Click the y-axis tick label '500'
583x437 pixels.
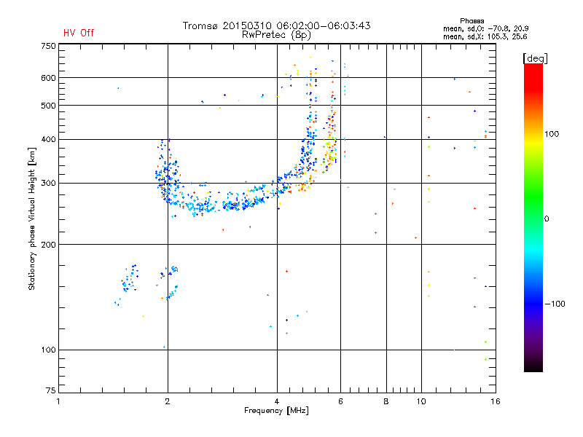pyautogui.click(x=48, y=106)
